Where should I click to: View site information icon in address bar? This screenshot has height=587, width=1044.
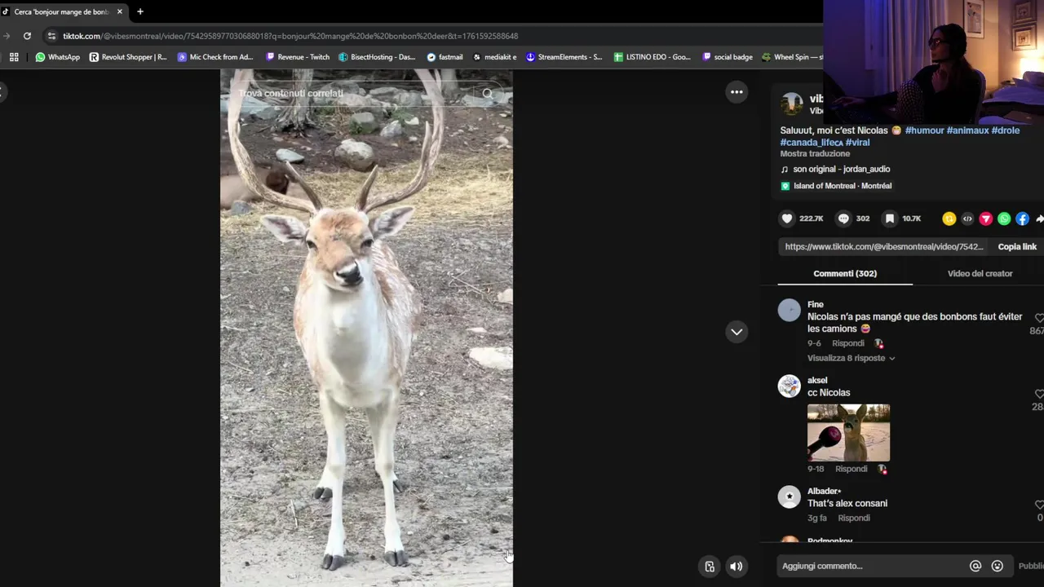(x=51, y=36)
